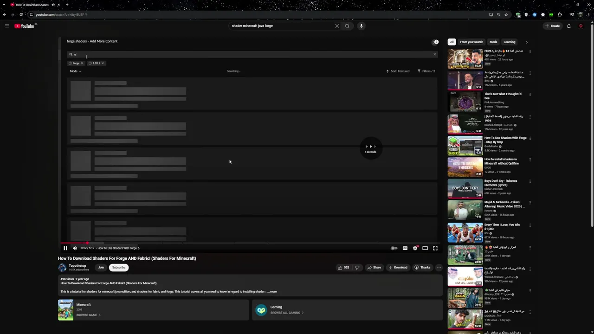Open menu for 'How To Use Shaders With Forge'

tap(530, 138)
